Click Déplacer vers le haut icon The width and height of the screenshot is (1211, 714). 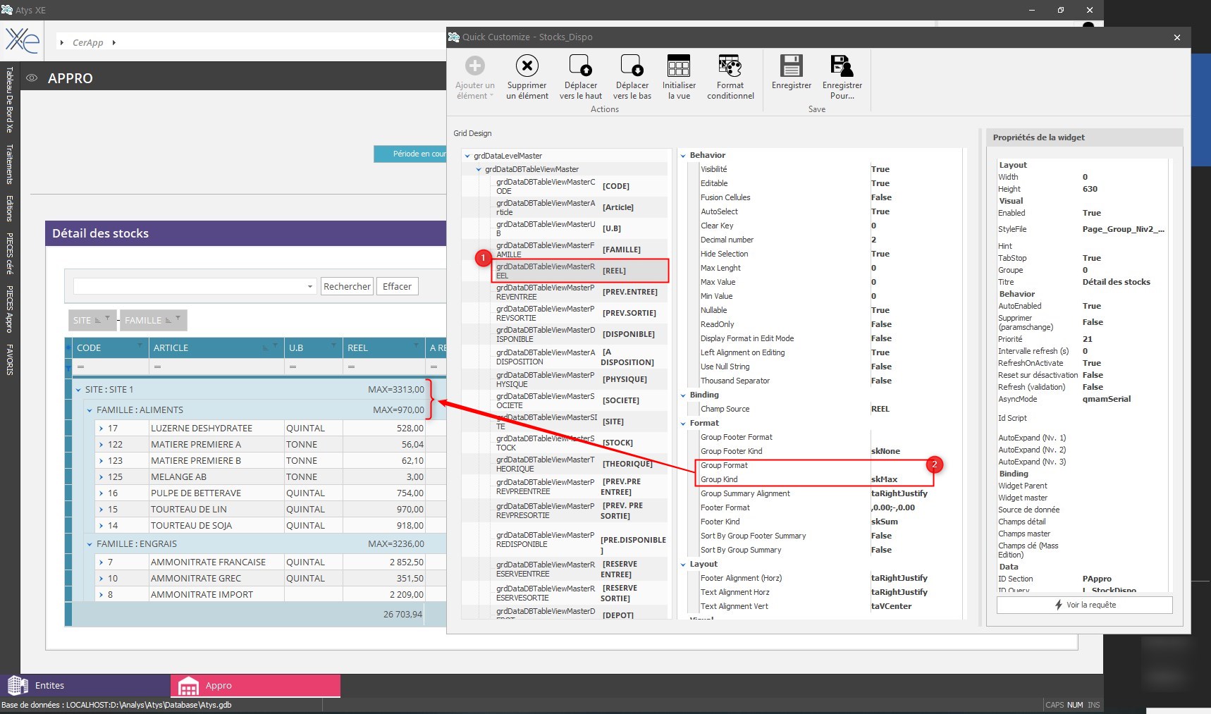click(x=580, y=66)
